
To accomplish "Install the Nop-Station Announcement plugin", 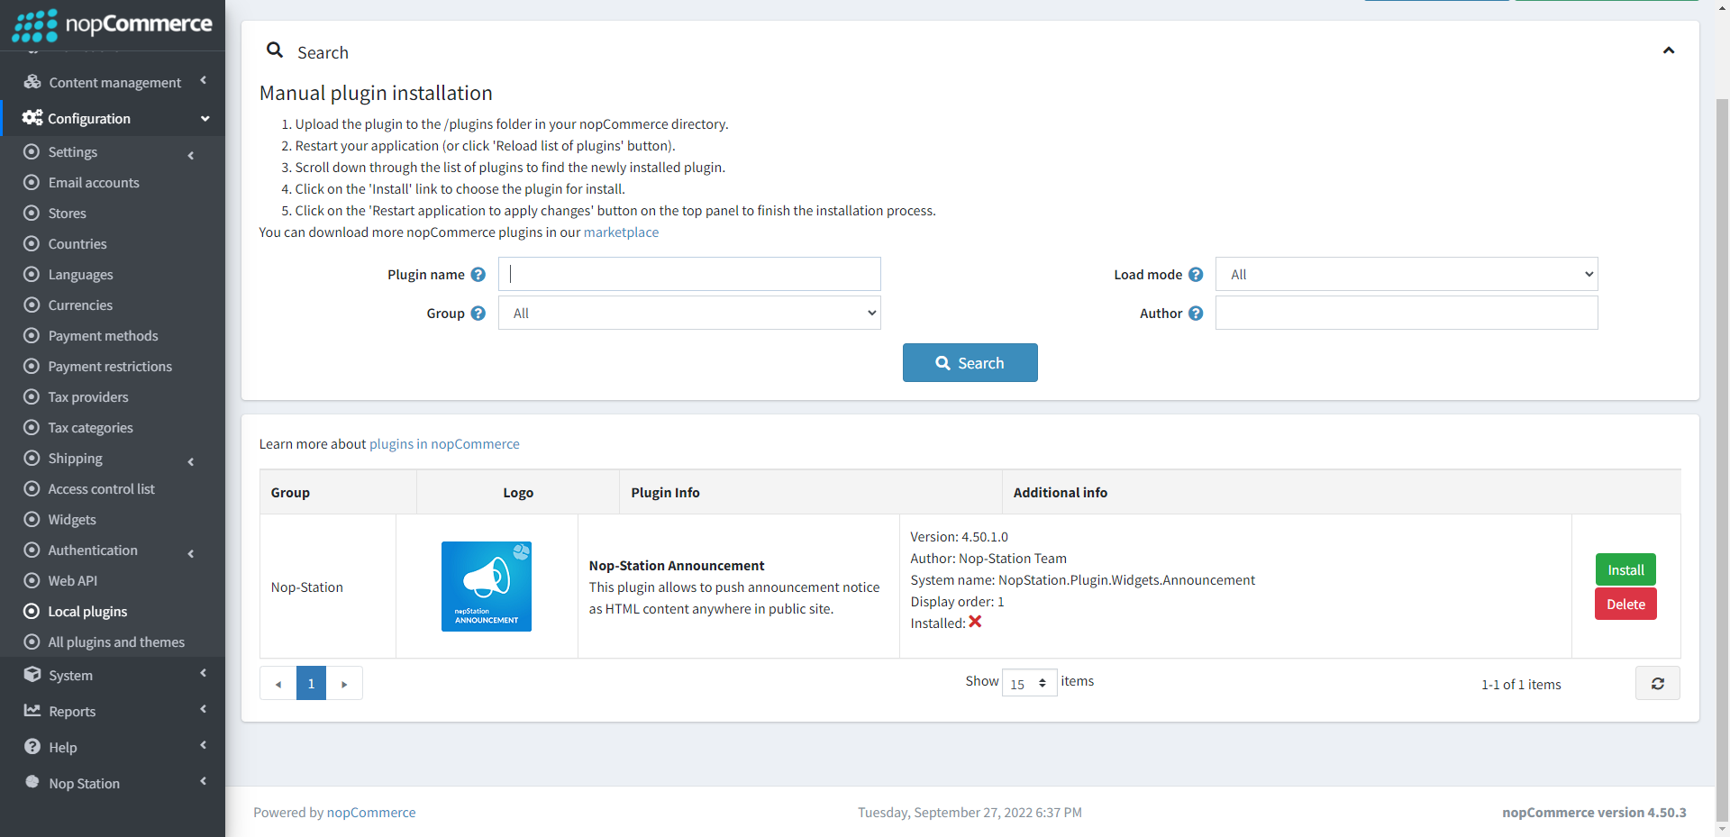I will pyautogui.click(x=1625, y=569).
